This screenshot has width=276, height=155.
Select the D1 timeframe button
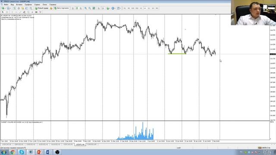pos(149,8)
